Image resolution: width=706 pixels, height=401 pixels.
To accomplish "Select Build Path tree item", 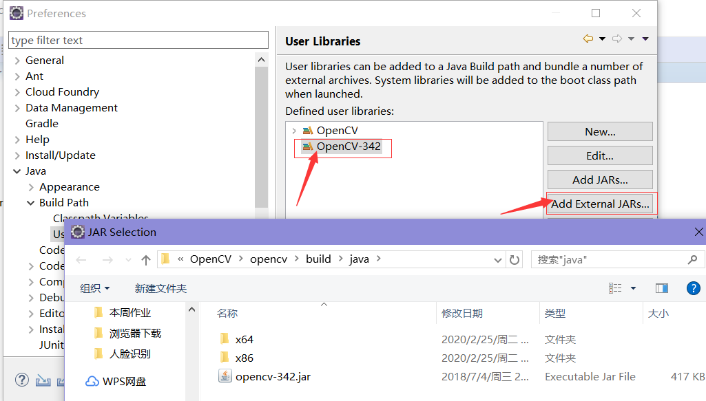I will click(64, 203).
